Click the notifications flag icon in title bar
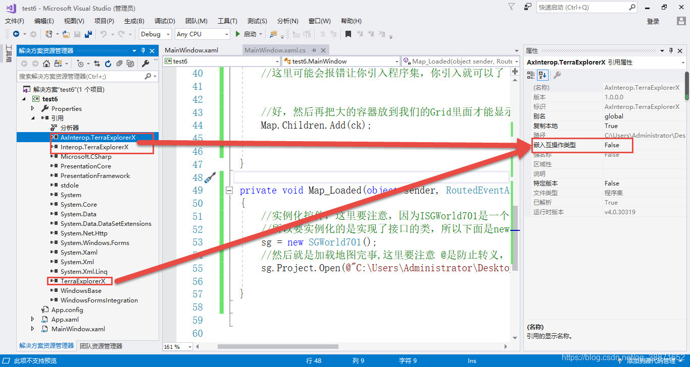Viewport: 690px width, 367px height. pos(511,7)
